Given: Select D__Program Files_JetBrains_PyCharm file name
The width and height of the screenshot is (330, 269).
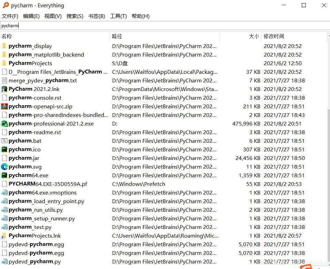Looking at the screenshot, I should pos(58,72).
